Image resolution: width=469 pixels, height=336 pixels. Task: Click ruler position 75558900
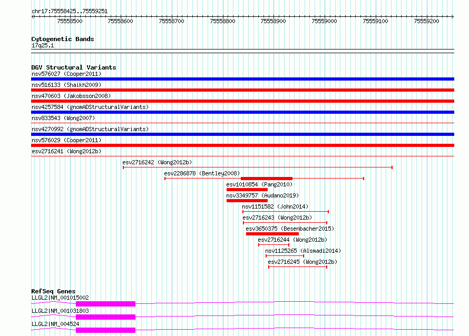[x=273, y=21]
